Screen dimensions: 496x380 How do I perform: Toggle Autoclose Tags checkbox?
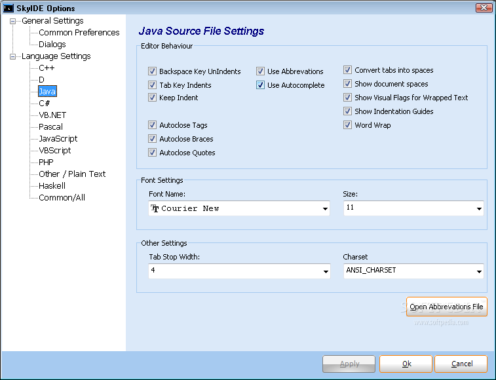coord(152,124)
